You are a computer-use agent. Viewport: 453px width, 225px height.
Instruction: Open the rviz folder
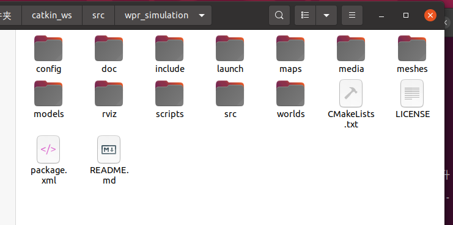[109, 93]
